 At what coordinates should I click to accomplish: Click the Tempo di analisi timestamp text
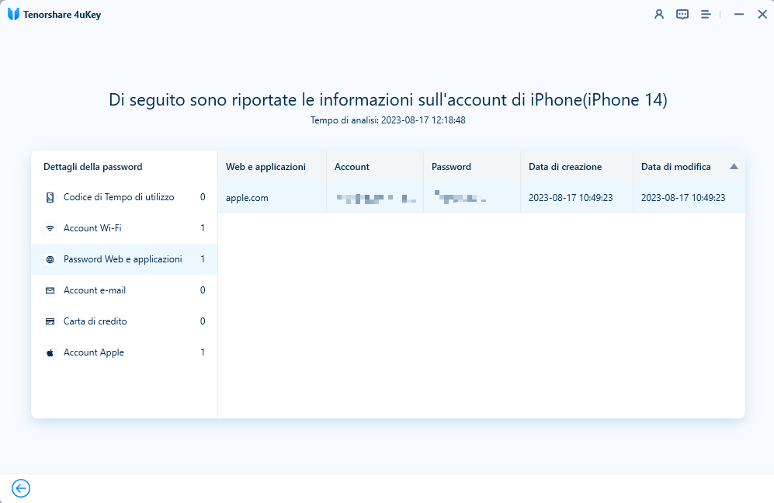point(388,120)
